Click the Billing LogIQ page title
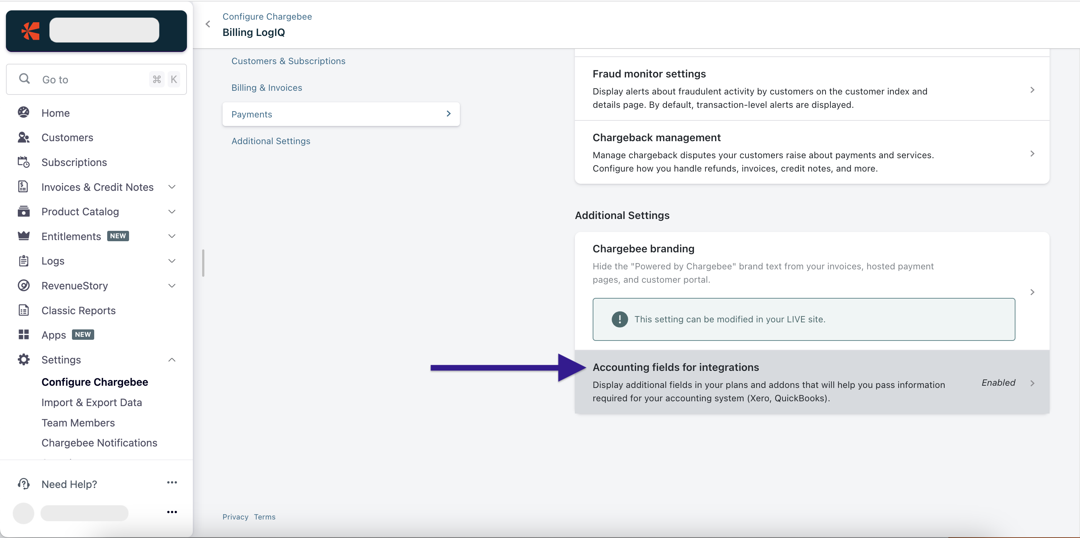This screenshot has height=538, width=1080. tap(254, 32)
